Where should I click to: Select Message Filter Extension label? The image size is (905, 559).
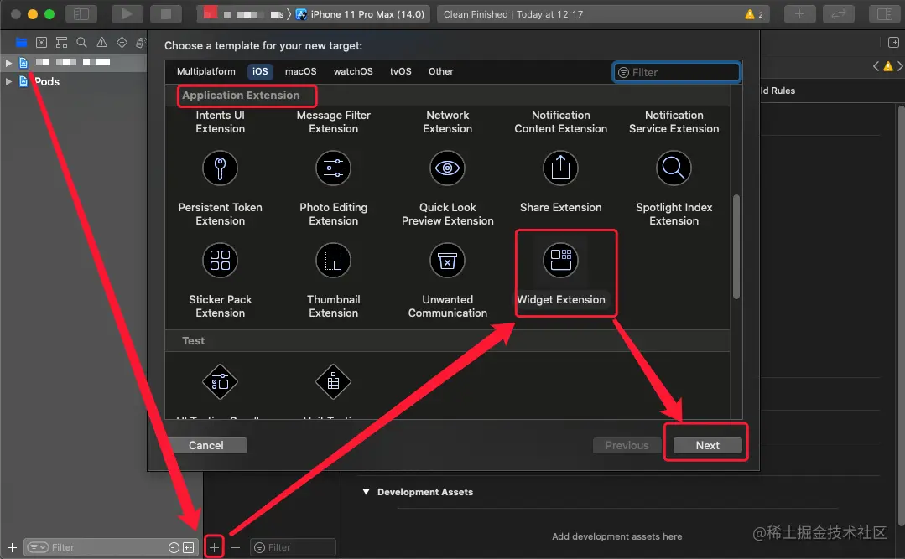(333, 122)
